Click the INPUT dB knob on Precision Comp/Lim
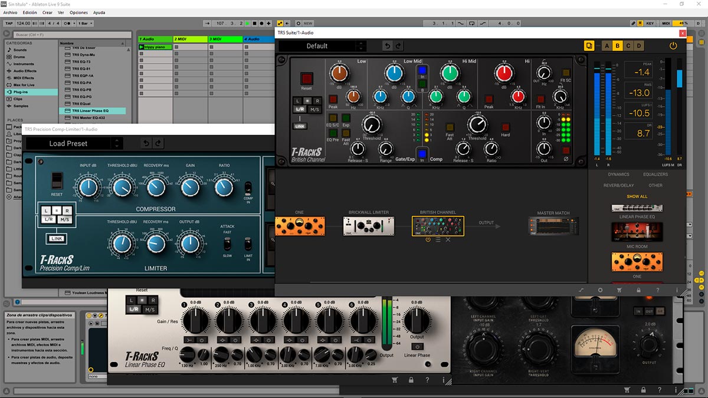708x398 pixels. coord(88,187)
